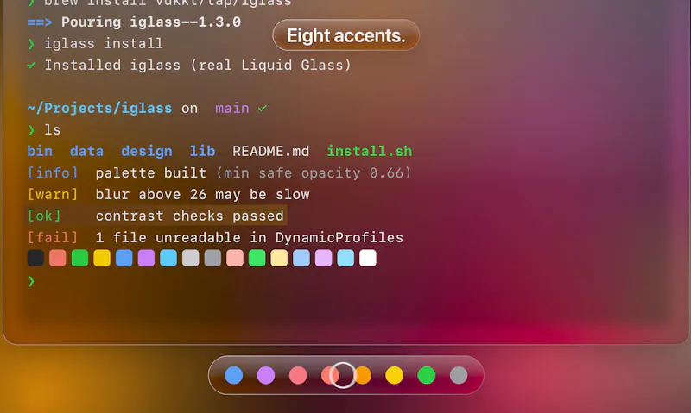This screenshot has height=413, width=691.
Task: Click the "README.md" file name
Action: pyautogui.click(x=271, y=151)
